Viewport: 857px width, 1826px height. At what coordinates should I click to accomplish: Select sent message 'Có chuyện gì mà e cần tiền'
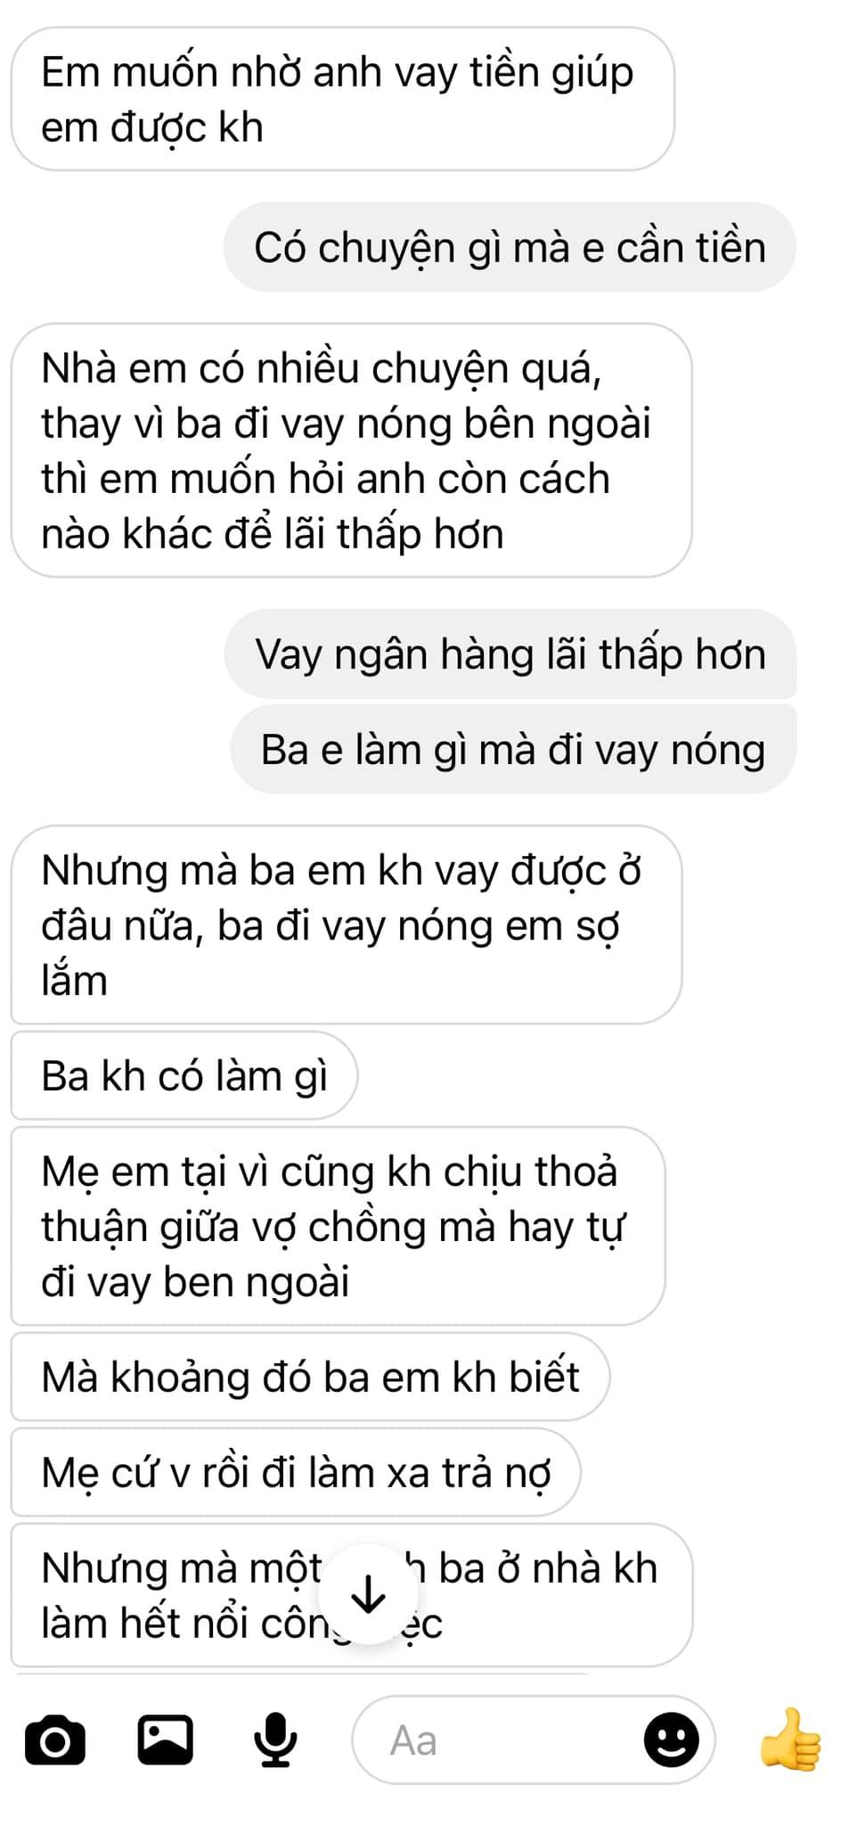(x=510, y=247)
